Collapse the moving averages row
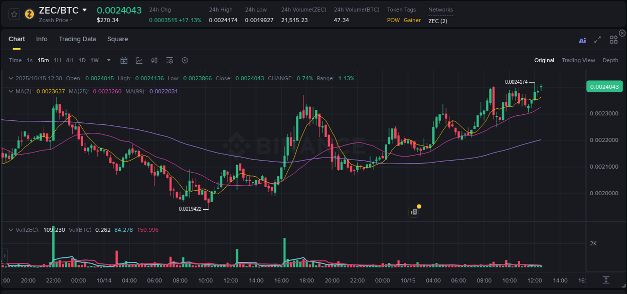The image size is (627, 294). [x=11, y=91]
